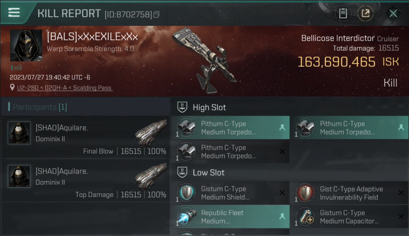Click the share export icon

pos(365,14)
